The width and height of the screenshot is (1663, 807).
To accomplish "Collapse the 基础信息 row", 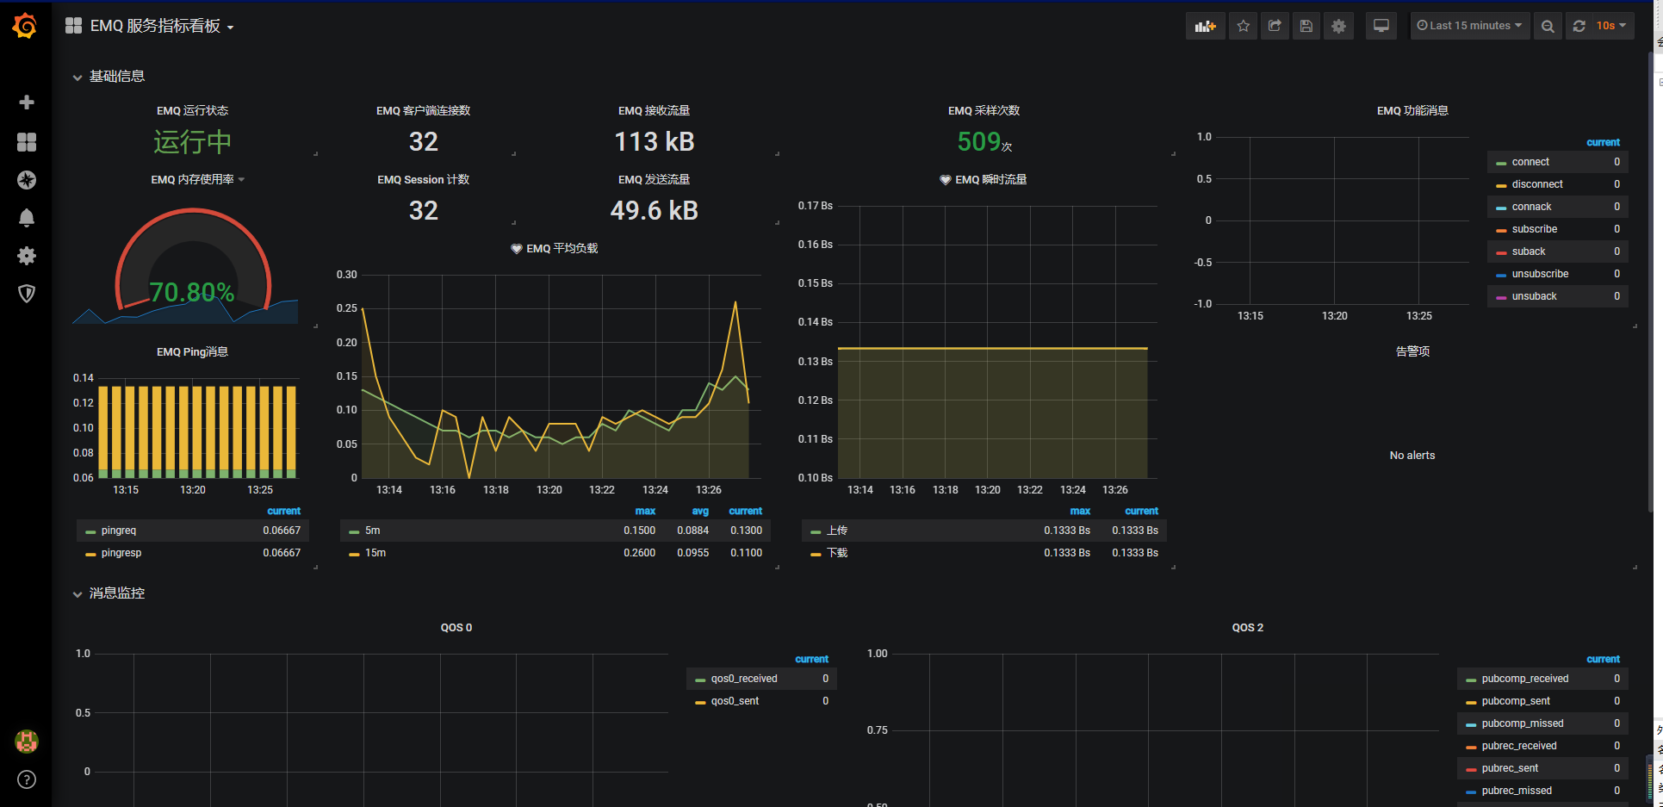I will pos(109,77).
